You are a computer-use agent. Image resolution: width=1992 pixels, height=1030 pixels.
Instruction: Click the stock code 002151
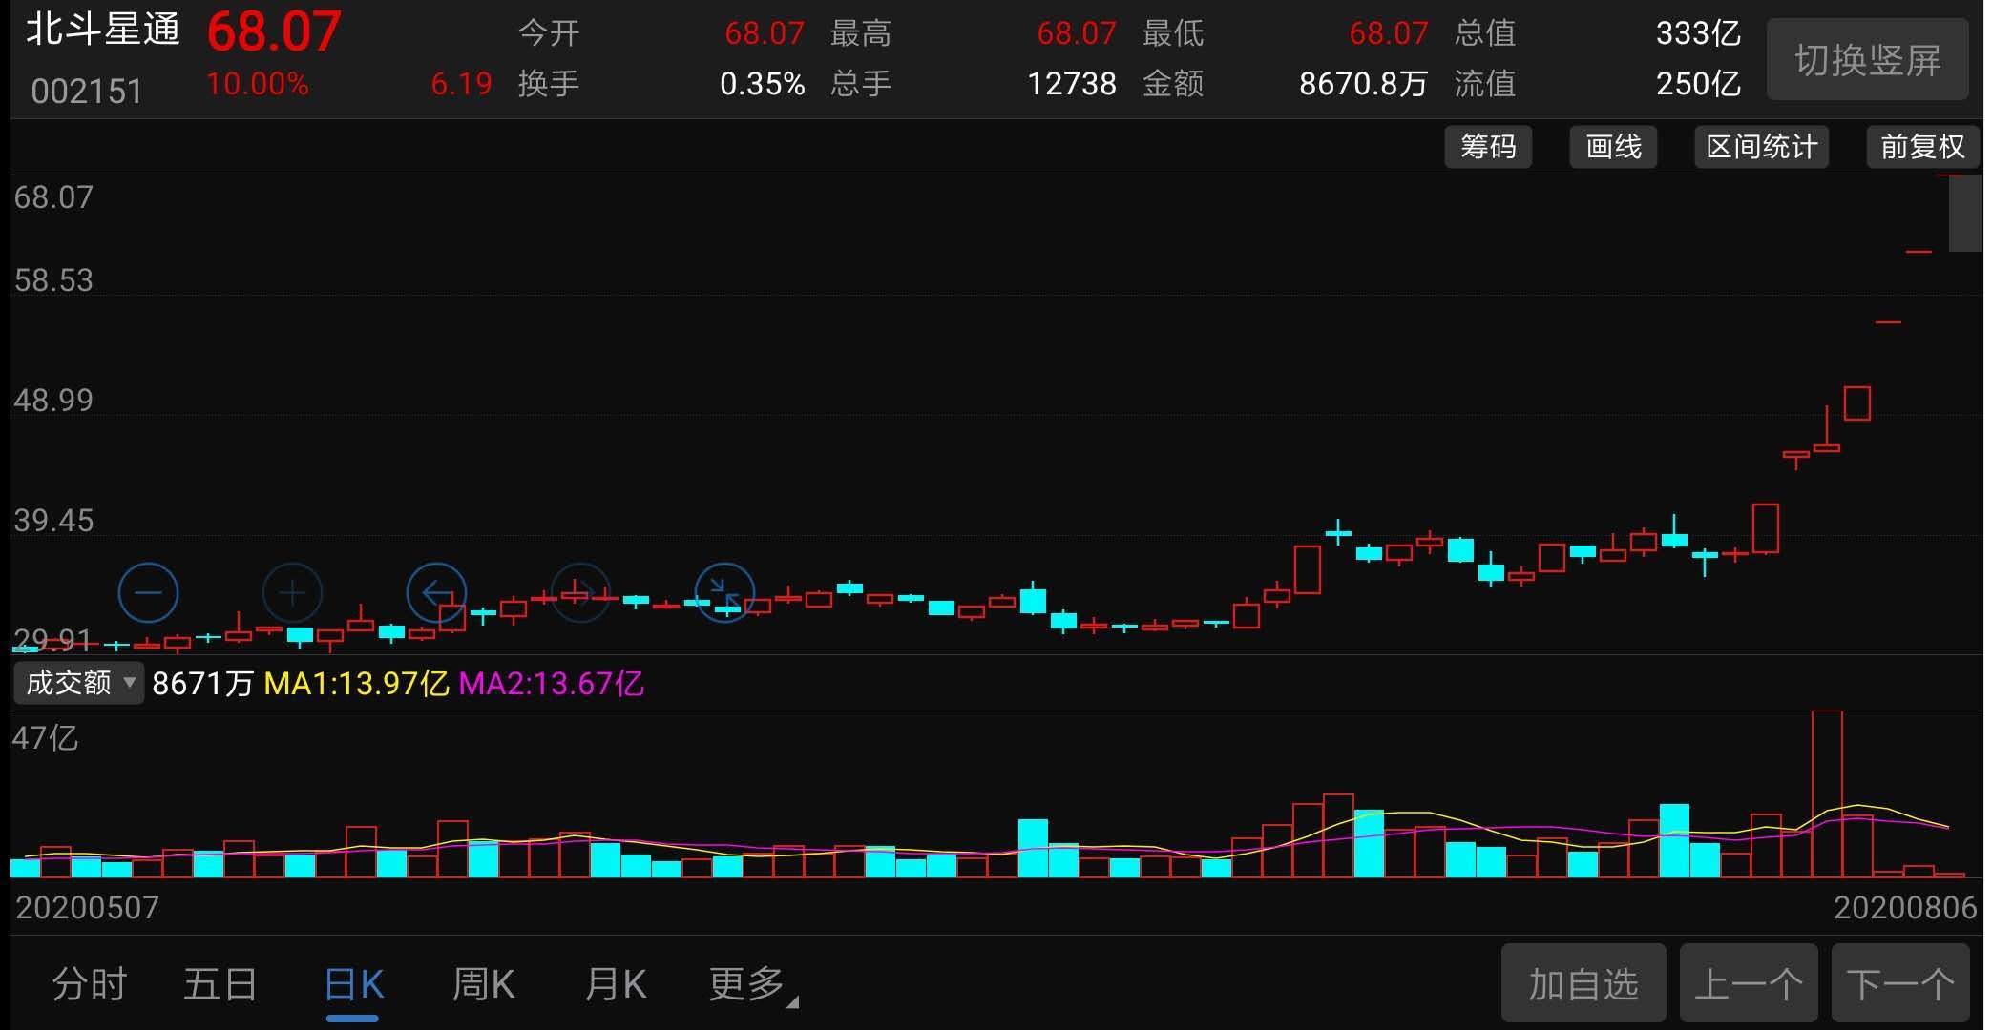click(x=87, y=92)
